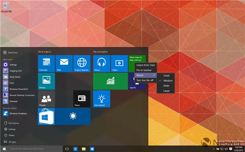This screenshot has height=152, width=245.
Task: Open the Music headphones tile
Action: (x=102, y=63)
